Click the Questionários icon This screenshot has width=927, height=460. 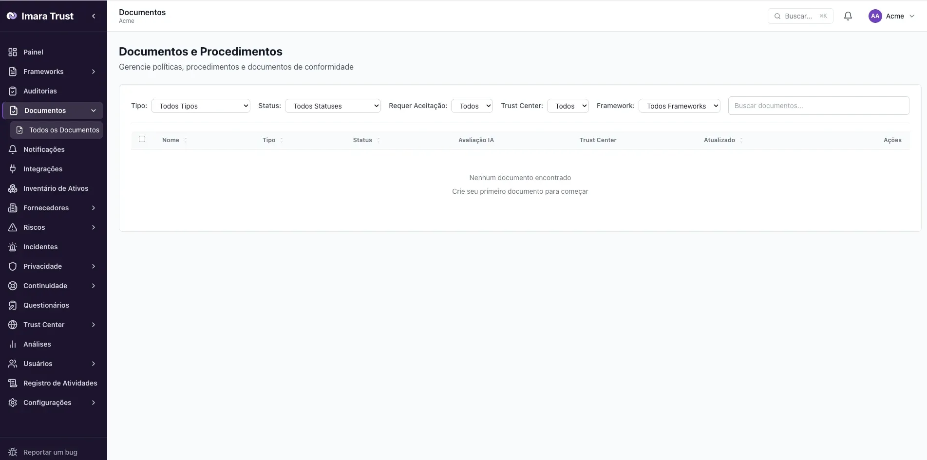click(13, 305)
